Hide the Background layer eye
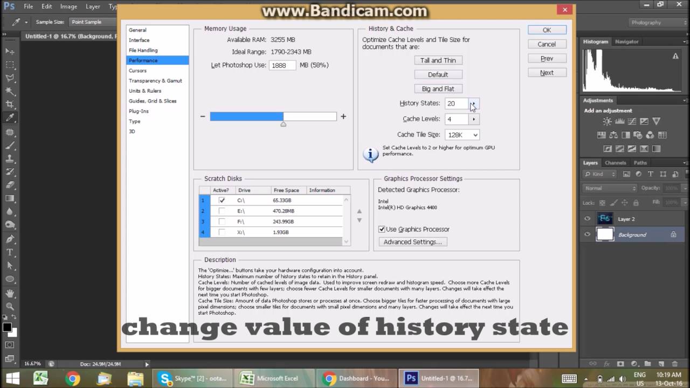The image size is (690, 388). [588, 234]
